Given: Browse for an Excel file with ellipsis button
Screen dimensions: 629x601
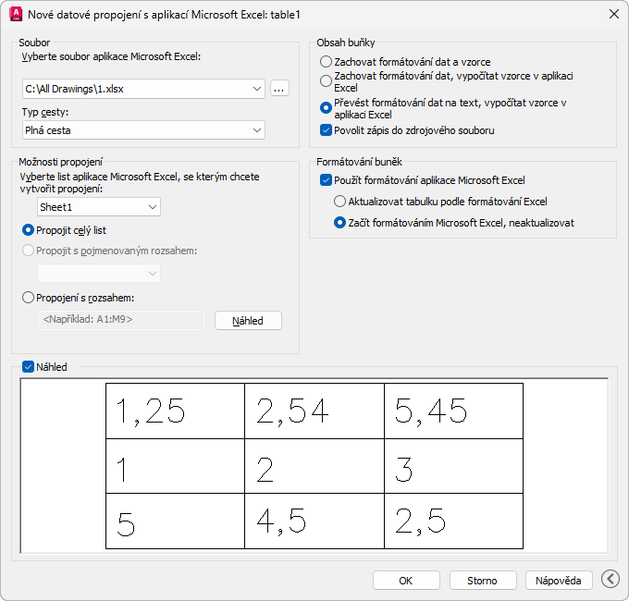Looking at the screenshot, I should tap(279, 89).
